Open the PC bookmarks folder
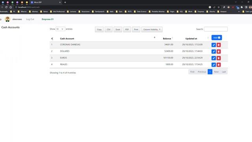The width and height of the screenshot is (252, 142). tap(13, 11)
